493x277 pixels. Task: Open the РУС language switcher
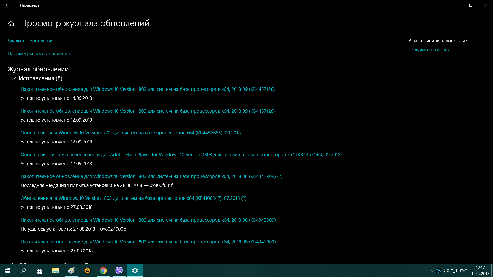tap(463, 271)
